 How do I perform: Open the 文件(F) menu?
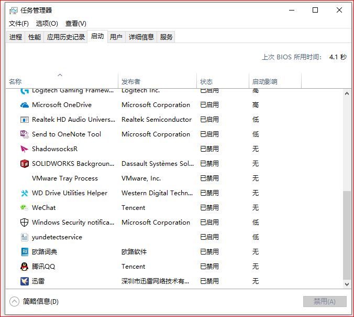coord(19,24)
